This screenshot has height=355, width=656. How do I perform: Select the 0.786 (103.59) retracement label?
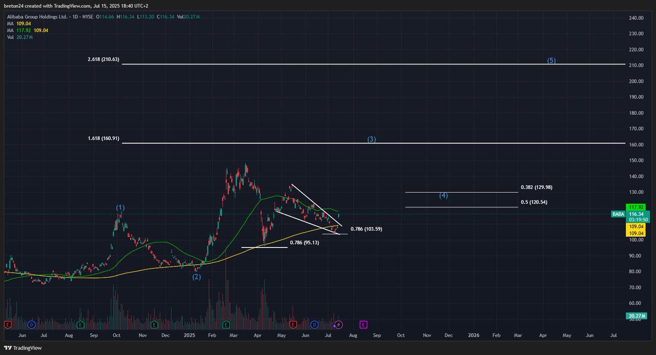coord(366,229)
